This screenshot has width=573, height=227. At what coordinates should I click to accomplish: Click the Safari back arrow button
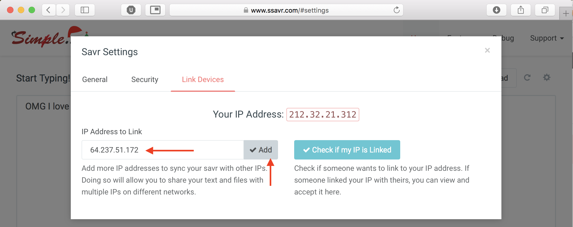point(49,10)
